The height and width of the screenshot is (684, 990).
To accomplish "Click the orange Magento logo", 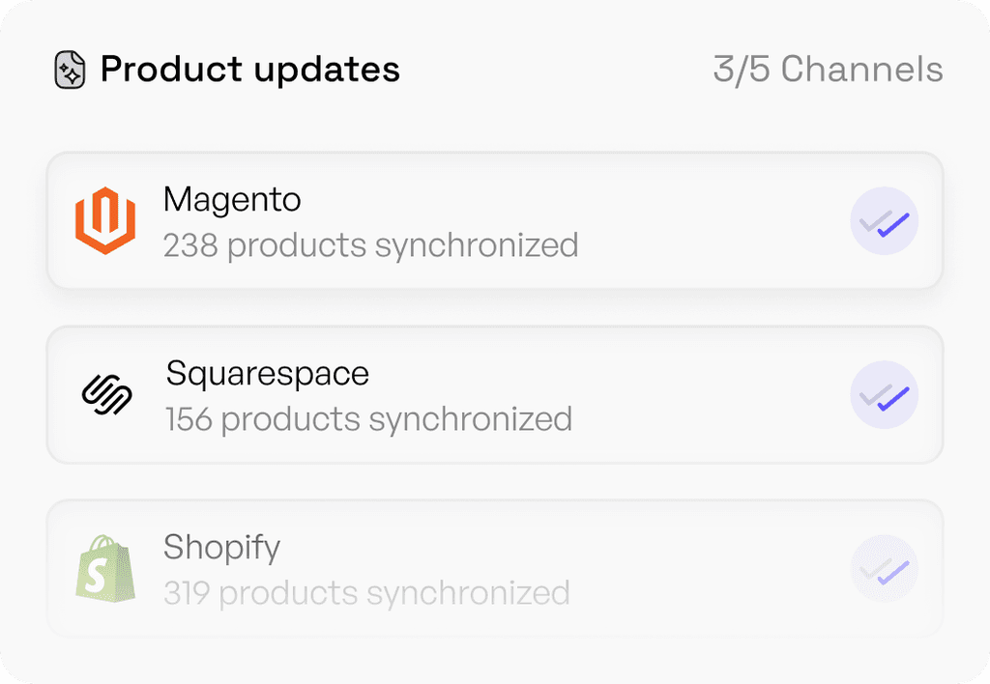I will click(104, 221).
